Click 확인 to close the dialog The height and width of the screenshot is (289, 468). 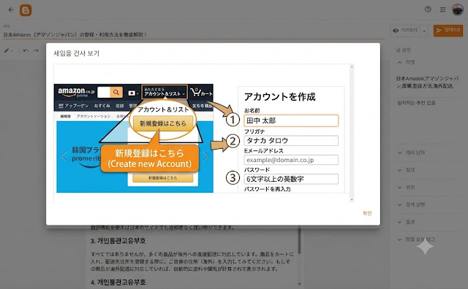[367, 213]
